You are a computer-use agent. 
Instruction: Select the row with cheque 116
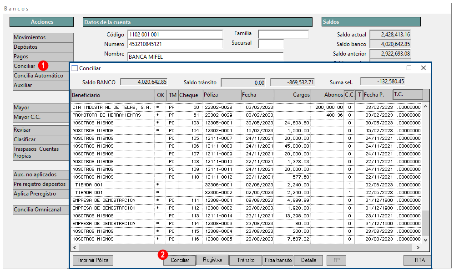pos(247,239)
